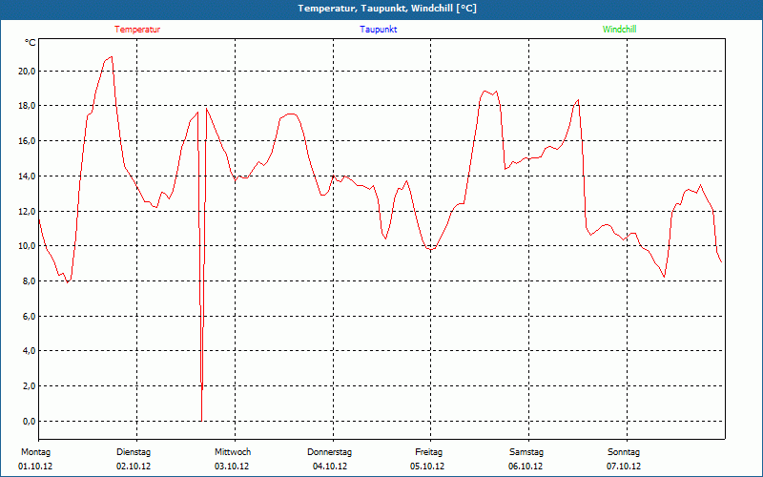Click the 4,0 y-axis value
This screenshot has width=763, height=477.
[29, 351]
